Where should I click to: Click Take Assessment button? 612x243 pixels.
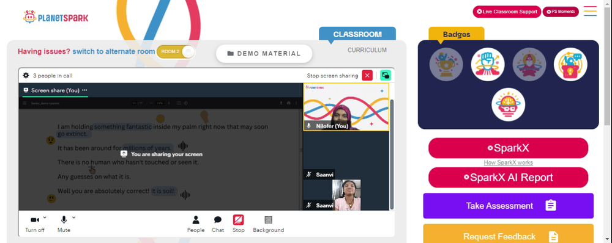coord(508,206)
